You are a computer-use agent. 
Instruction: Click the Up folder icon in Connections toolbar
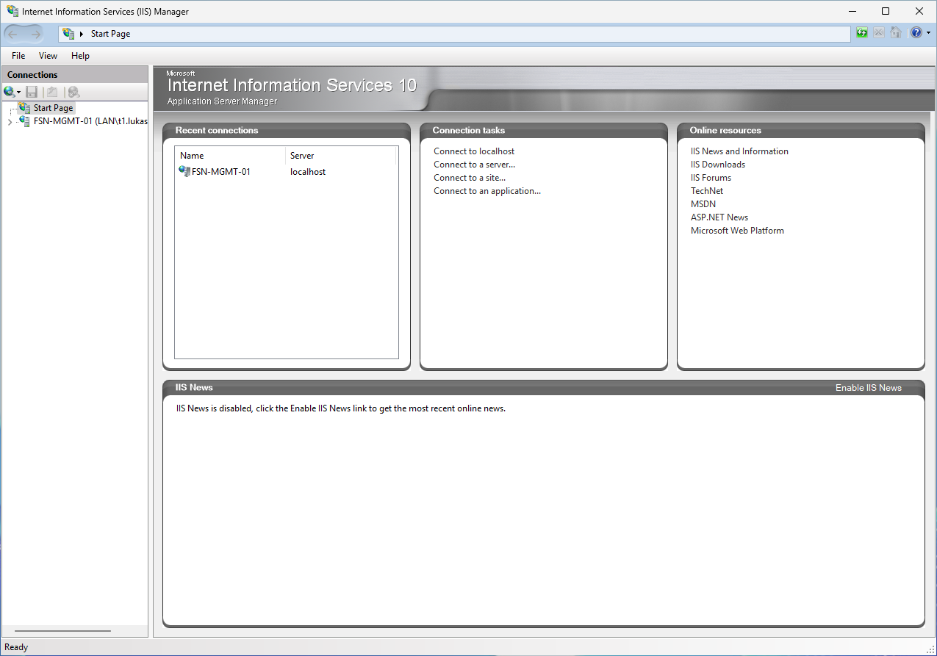pyautogui.click(x=52, y=92)
